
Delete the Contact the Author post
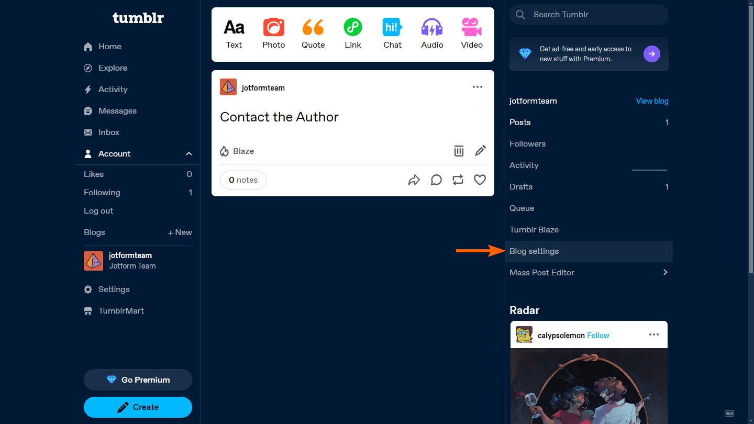pyautogui.click(x=459, y=151)
